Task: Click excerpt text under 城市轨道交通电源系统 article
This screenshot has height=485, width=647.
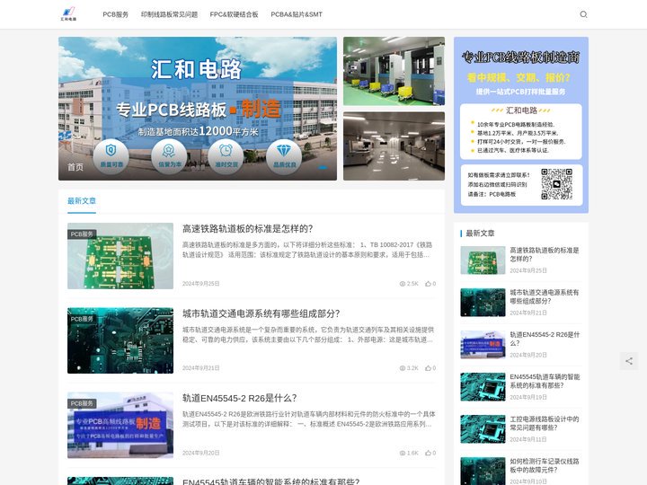Action: [308, 334]
